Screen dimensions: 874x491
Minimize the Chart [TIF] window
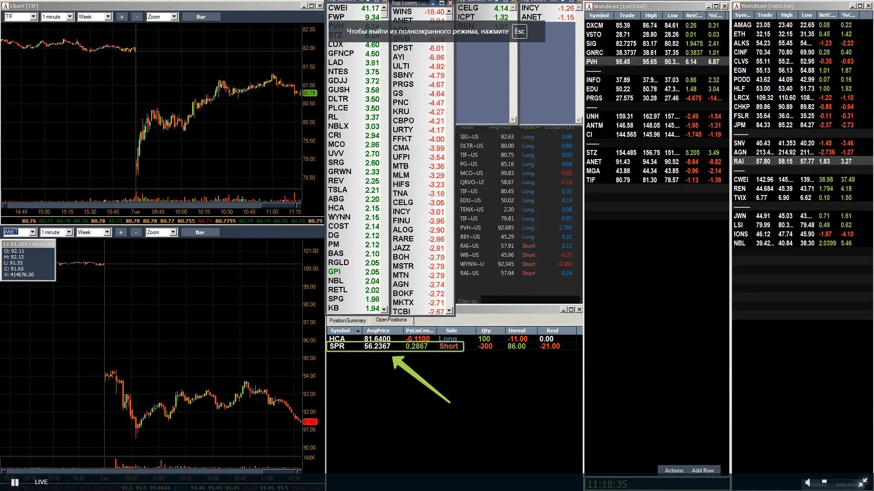point(304,6)
